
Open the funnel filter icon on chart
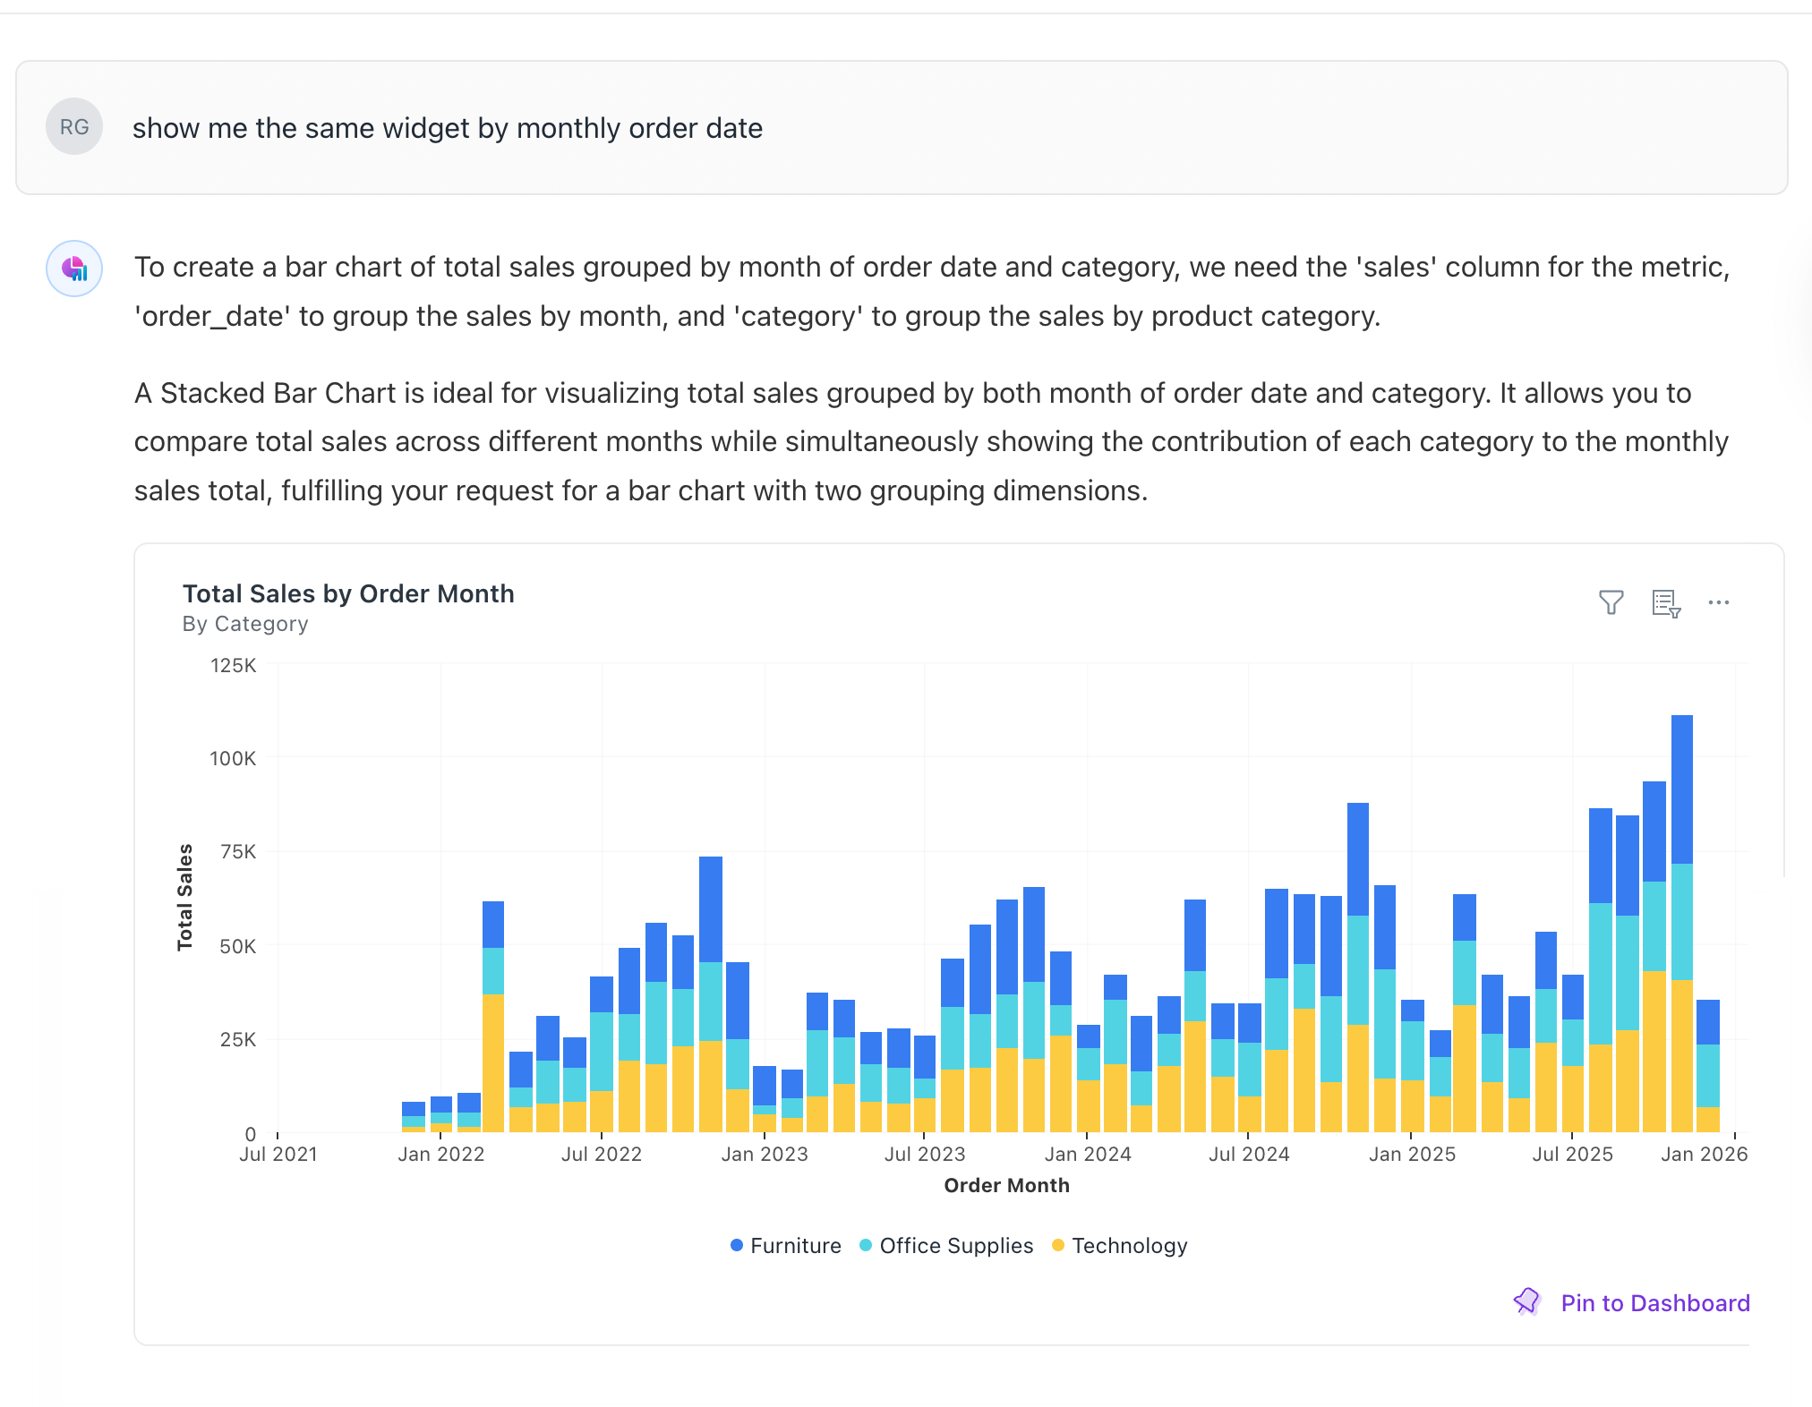pyautogui.click(x=1611, y=602)
